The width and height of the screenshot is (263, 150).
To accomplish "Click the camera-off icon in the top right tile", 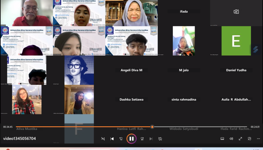I will tap(236, 12).
